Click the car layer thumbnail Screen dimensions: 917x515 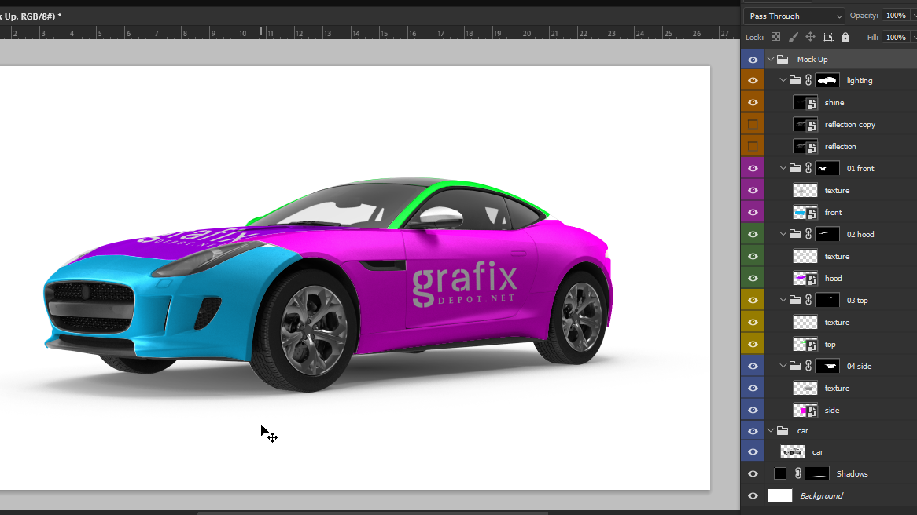pos(792,451)
